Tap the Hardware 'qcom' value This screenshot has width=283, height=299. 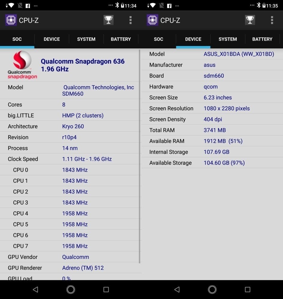(x=211, y=87)
